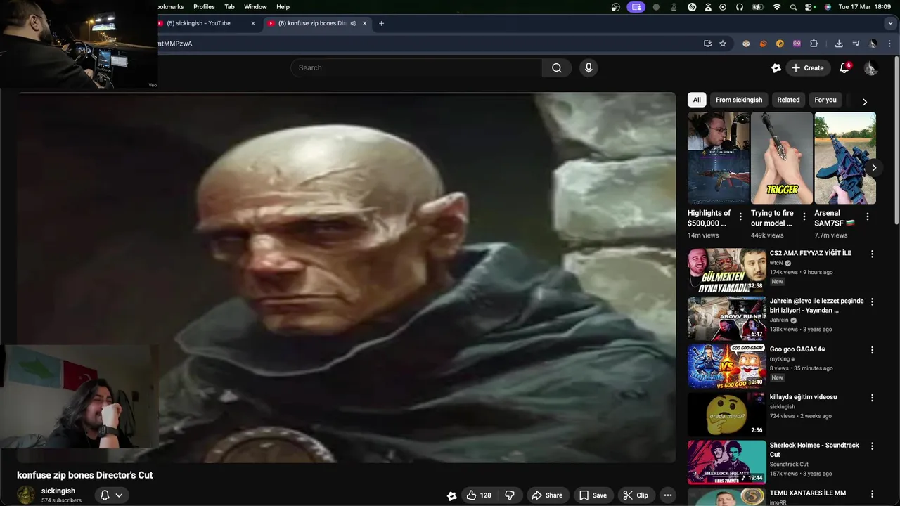Click the sparkle Ask icon beside Create
Screen dimensions: 900x506
776,68
